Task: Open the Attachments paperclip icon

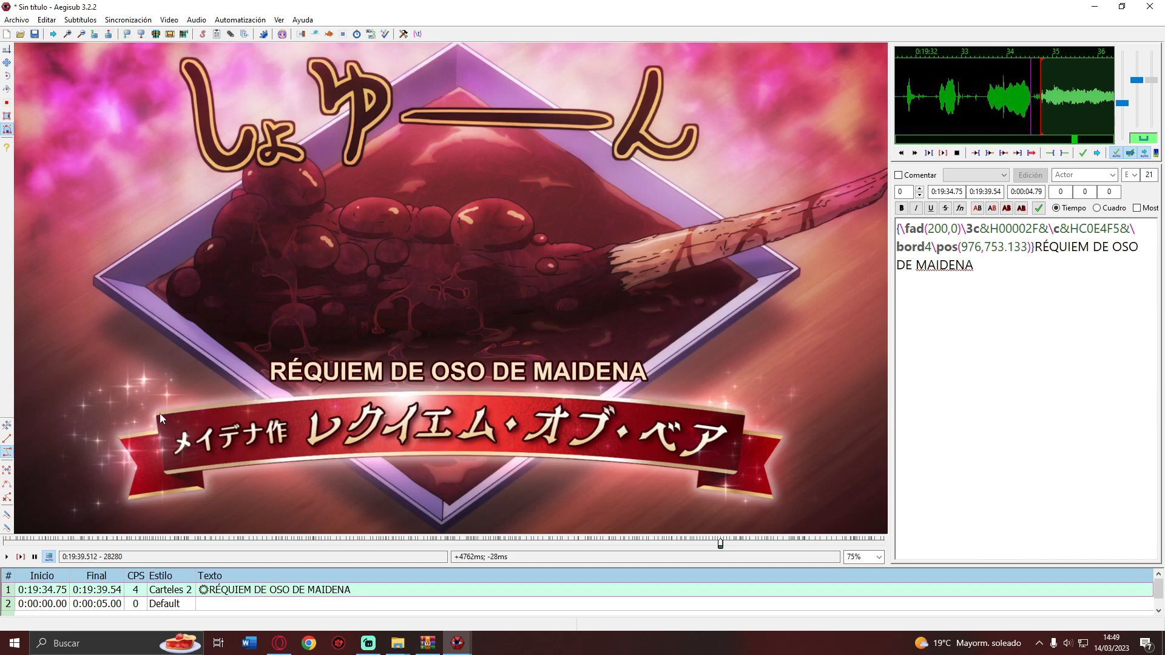Action: click(231, 34)
